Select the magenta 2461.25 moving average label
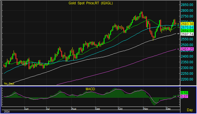The image size is (197, 114). (187, 49)
